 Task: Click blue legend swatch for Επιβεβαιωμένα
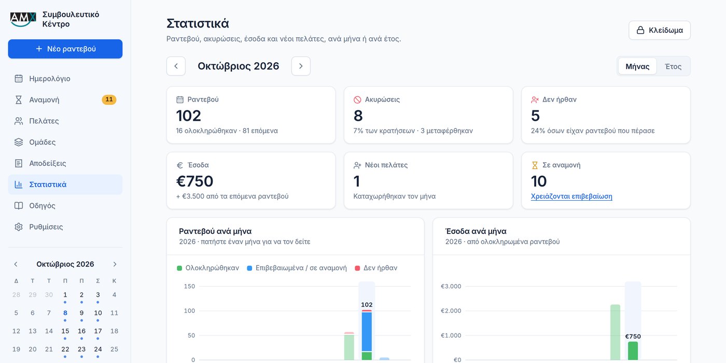coord(249,268)
